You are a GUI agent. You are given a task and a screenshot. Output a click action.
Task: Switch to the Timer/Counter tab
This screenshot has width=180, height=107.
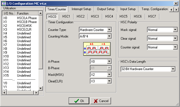pyautogui.click(x=57, y=9)
